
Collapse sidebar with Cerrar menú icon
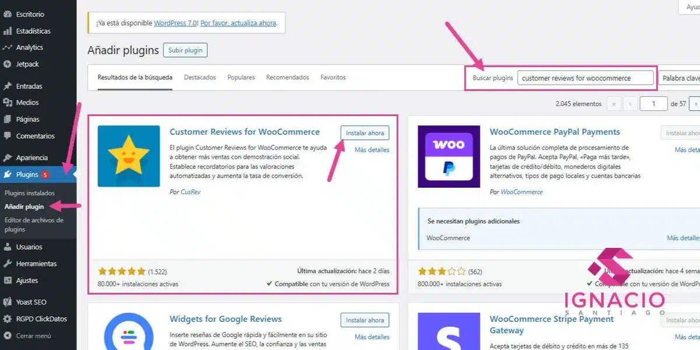8,336
